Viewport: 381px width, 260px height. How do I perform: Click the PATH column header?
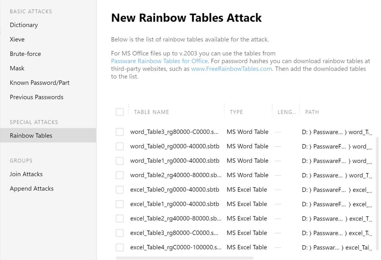tap(312, 112)
